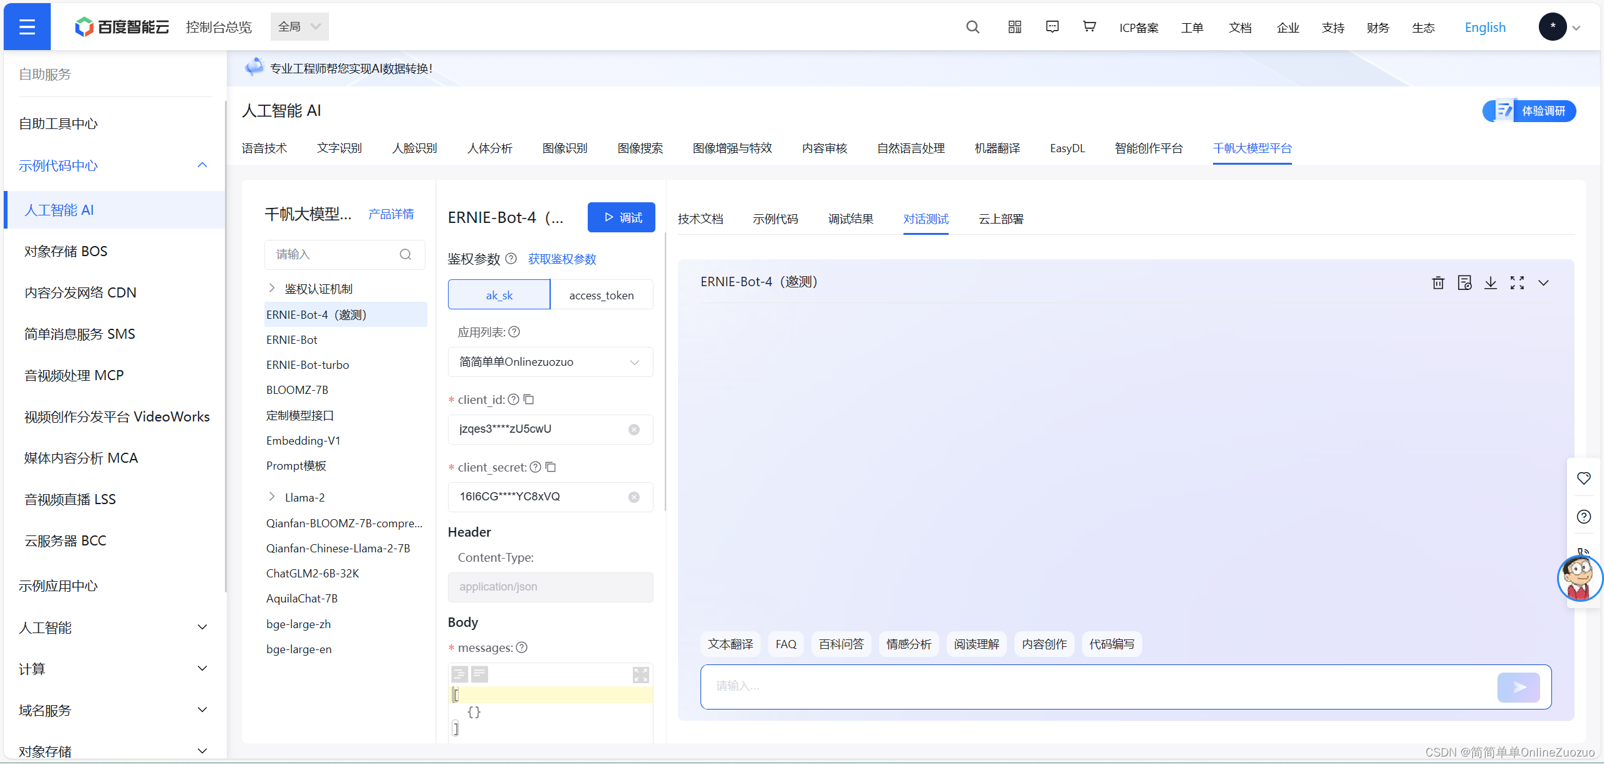
Task: Click the send message arrow button
Action: coord(1519,688)
